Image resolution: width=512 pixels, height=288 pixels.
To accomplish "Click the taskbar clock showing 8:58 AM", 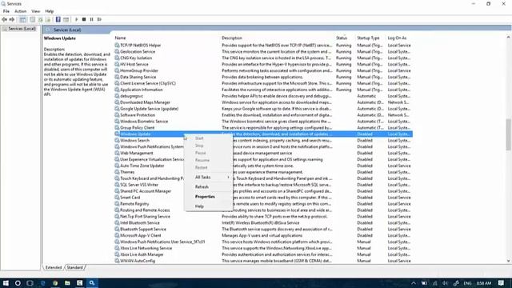I will (484, 283).
